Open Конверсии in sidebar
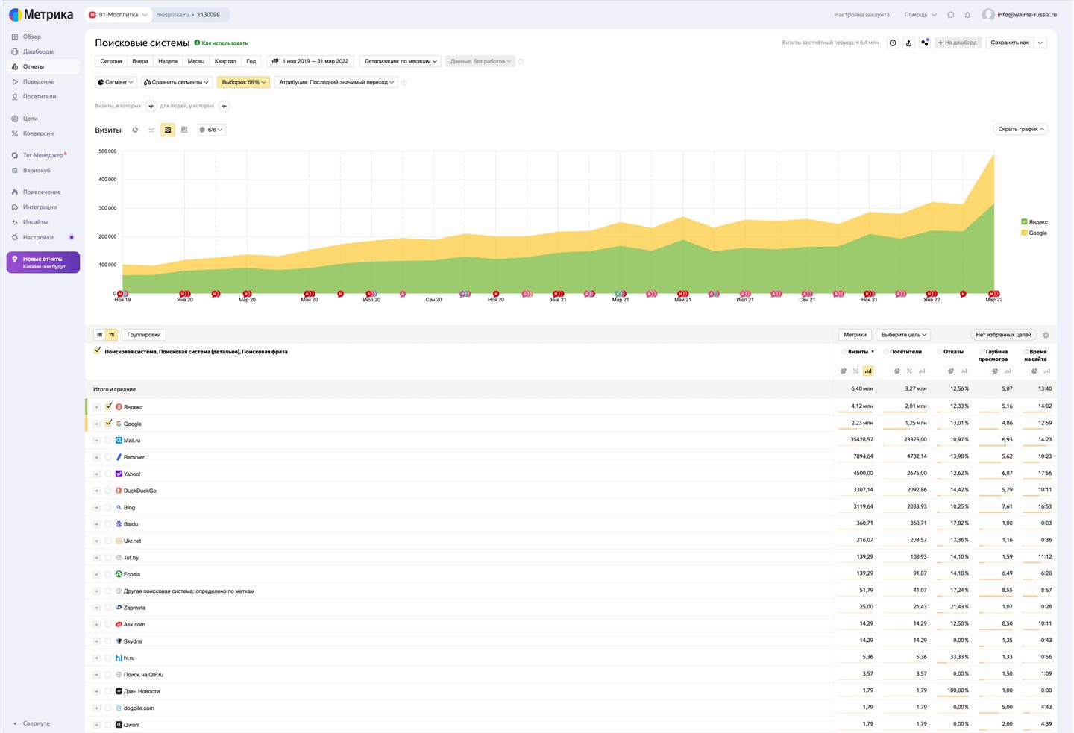Image resolution: width=1074 pixels, height=733 pixels. (38, 133)
